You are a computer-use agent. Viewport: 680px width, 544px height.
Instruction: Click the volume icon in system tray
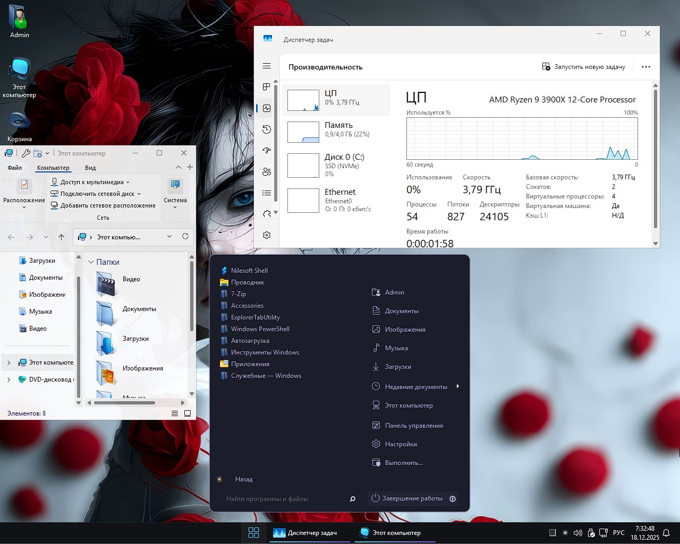click(577, 532)
